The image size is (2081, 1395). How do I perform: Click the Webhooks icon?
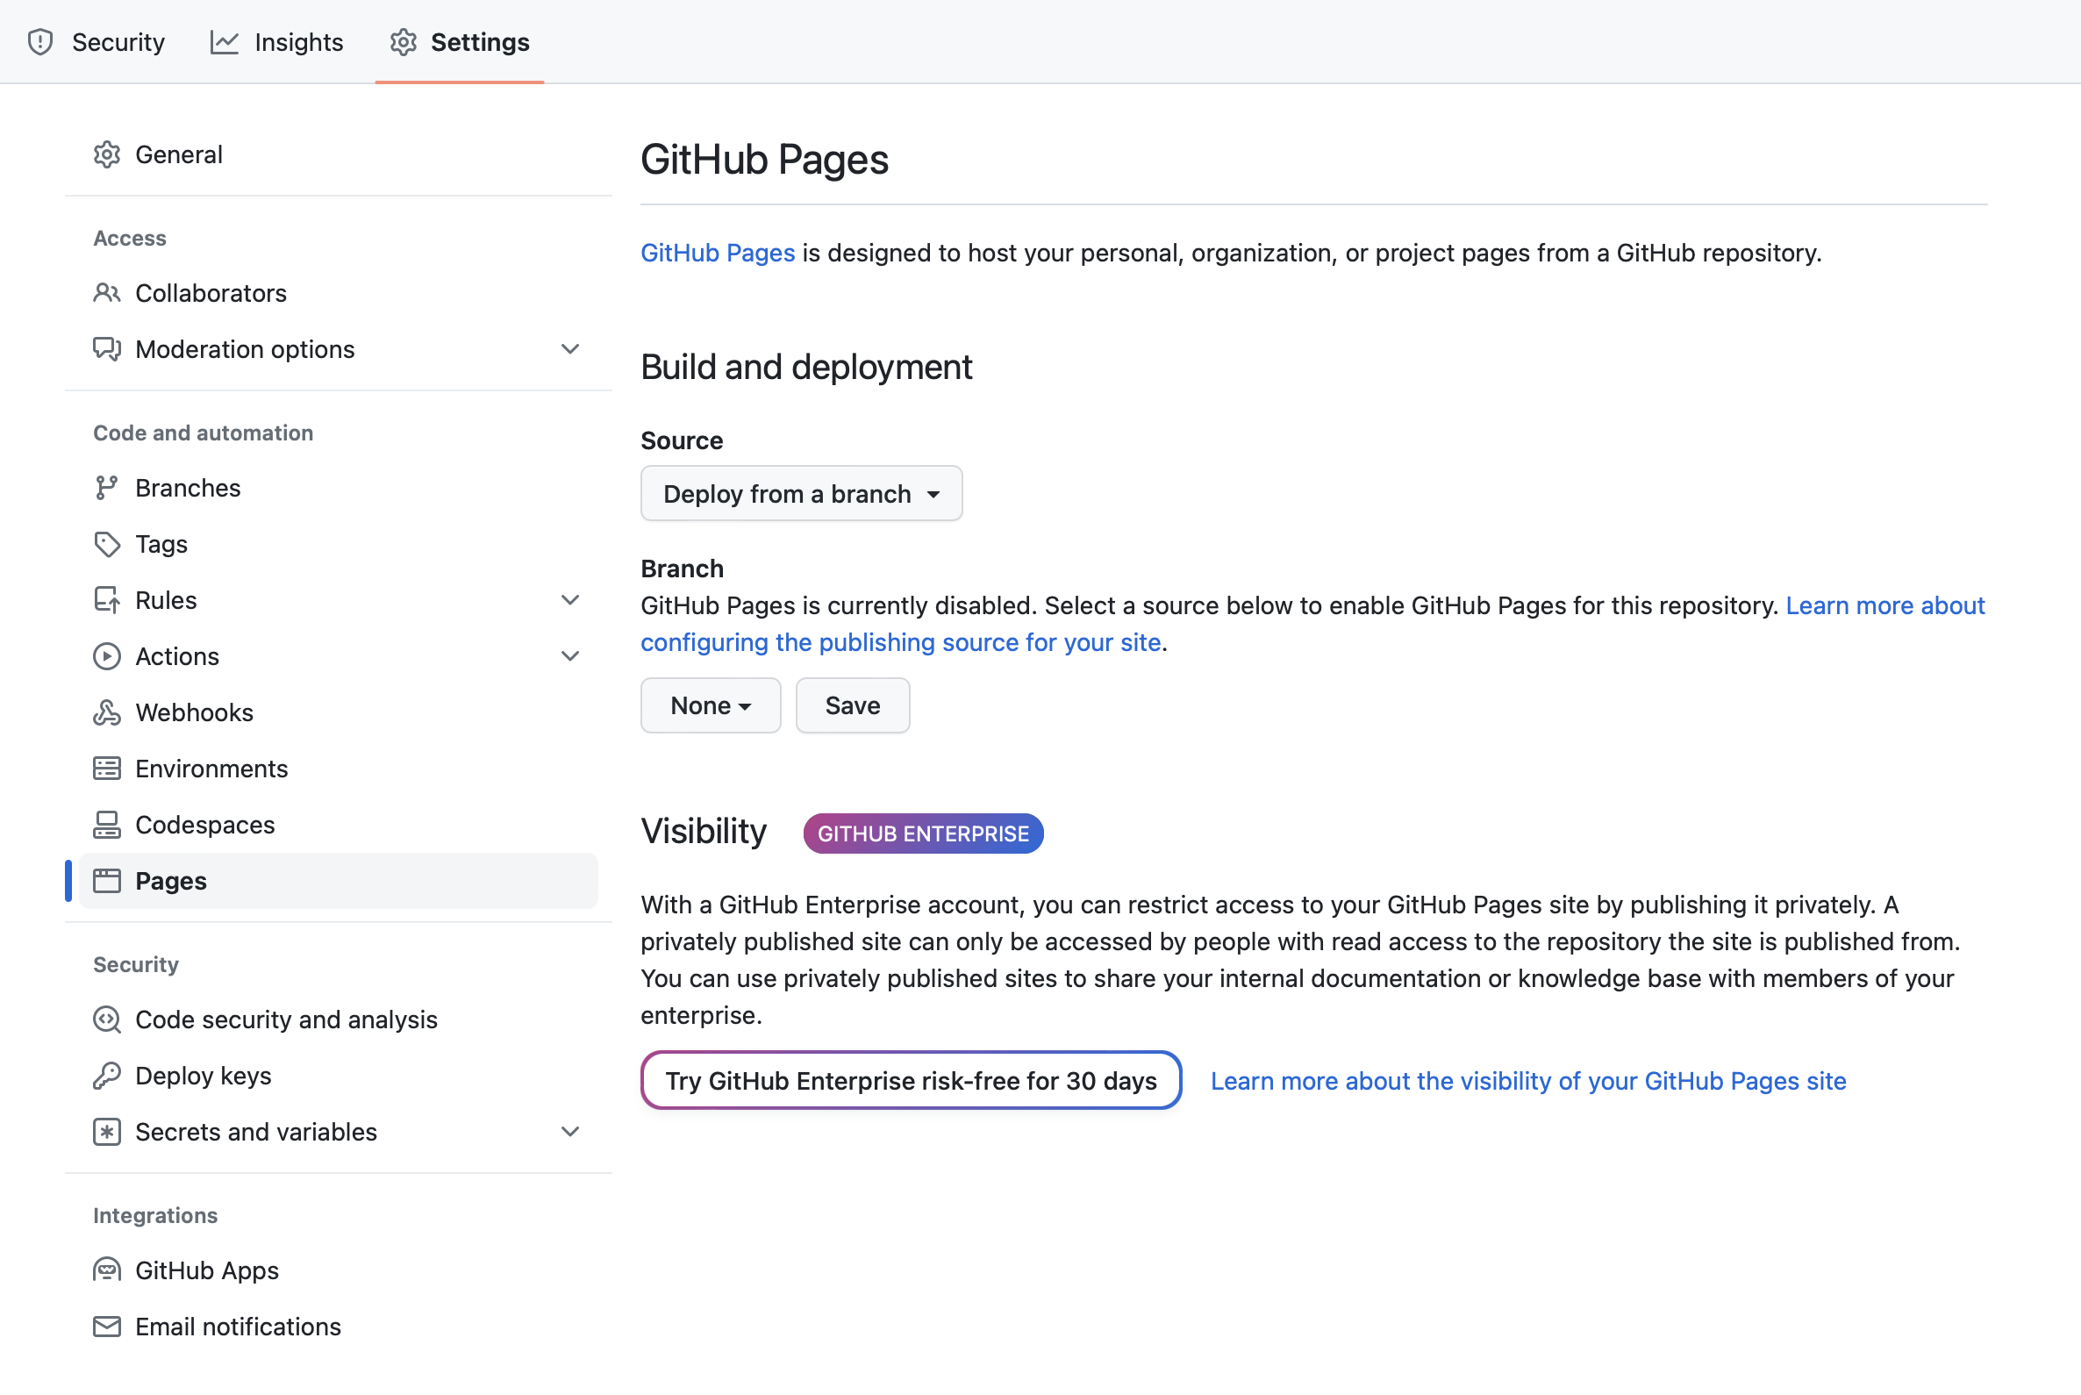107,712
